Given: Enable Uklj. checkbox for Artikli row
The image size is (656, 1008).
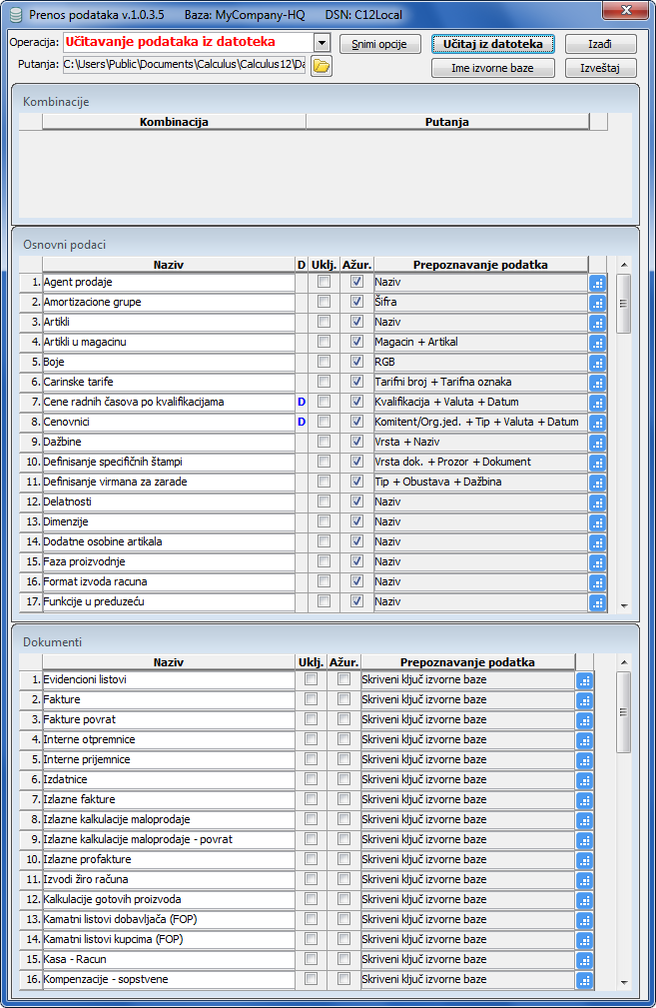Looking at the screenshot, I should pos(324,323).
